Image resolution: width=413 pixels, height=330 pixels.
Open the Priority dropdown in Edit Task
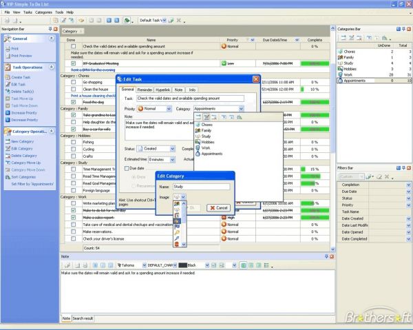[170, 109]
